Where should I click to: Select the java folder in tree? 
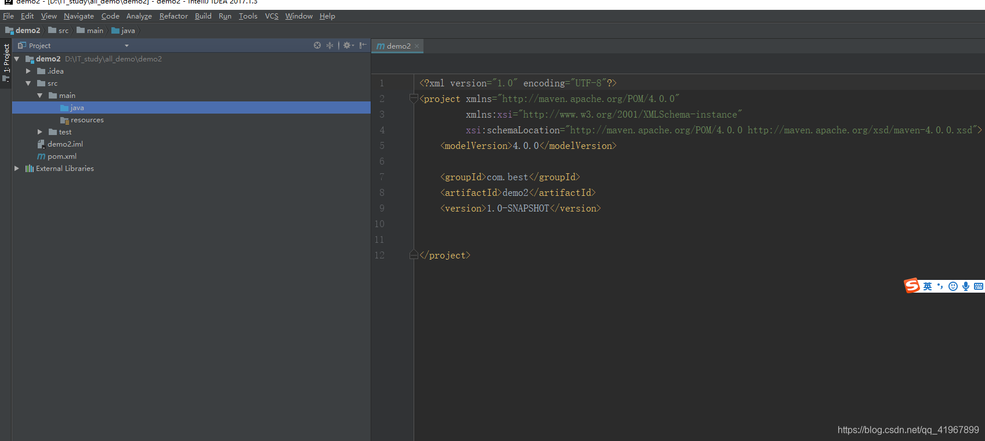click(191, 108)
